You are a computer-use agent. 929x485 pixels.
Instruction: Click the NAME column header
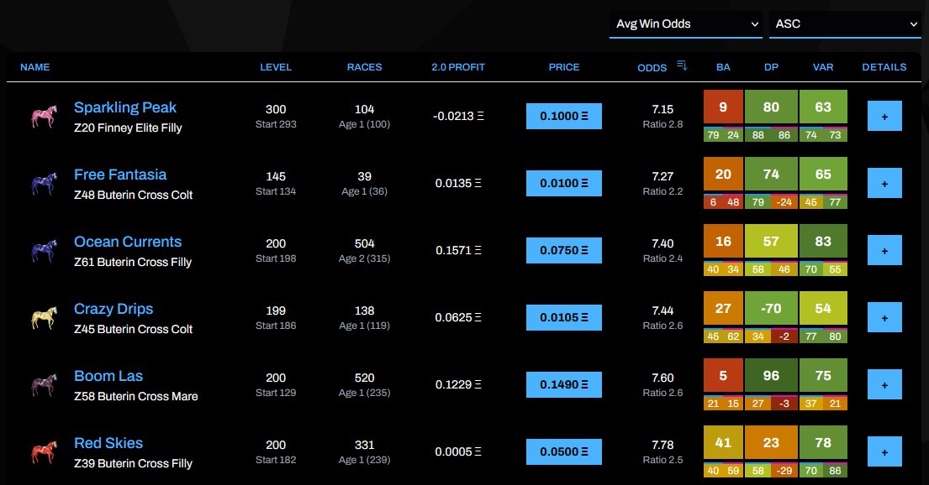[x=34, y=66]
